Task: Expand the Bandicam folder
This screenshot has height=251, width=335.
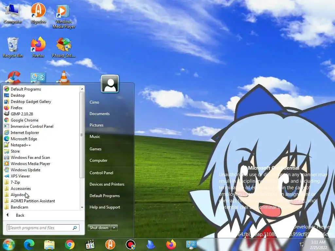Action: pos(42,207)
